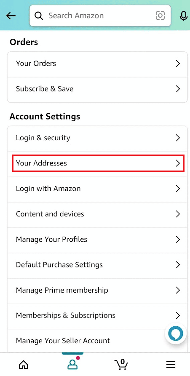
Task: Expand Manage Your Profiles chevron
Action: tap(178, 239)
